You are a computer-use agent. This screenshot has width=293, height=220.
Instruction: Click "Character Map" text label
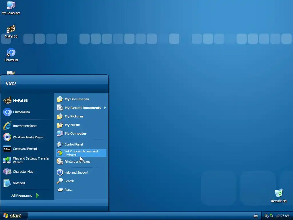23,172
